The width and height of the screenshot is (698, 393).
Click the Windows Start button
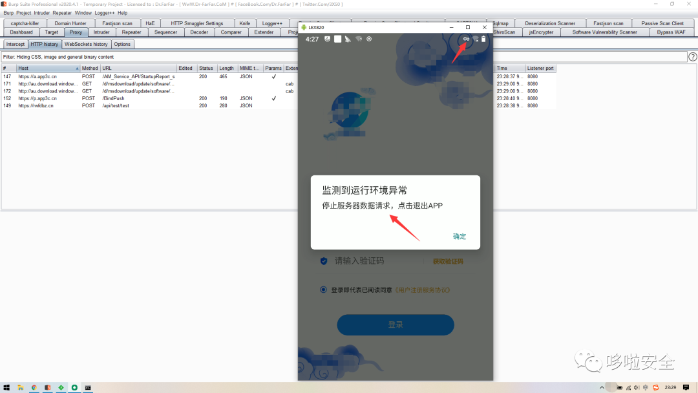(6, 387)
